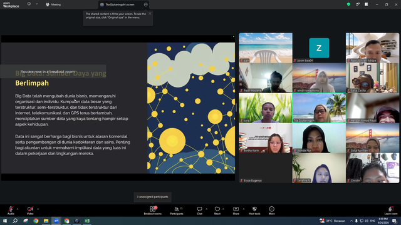
Task: Open the window layout panel icon
Action: coord(366,4)
